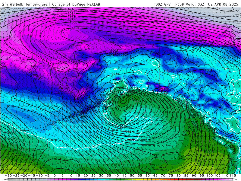
Task: Click the 115 value on the temperature scale
Action: point(233,176)
